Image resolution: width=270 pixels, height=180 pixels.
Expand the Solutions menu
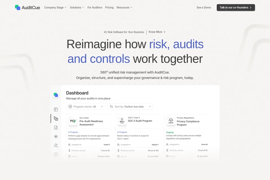point(77,7)
